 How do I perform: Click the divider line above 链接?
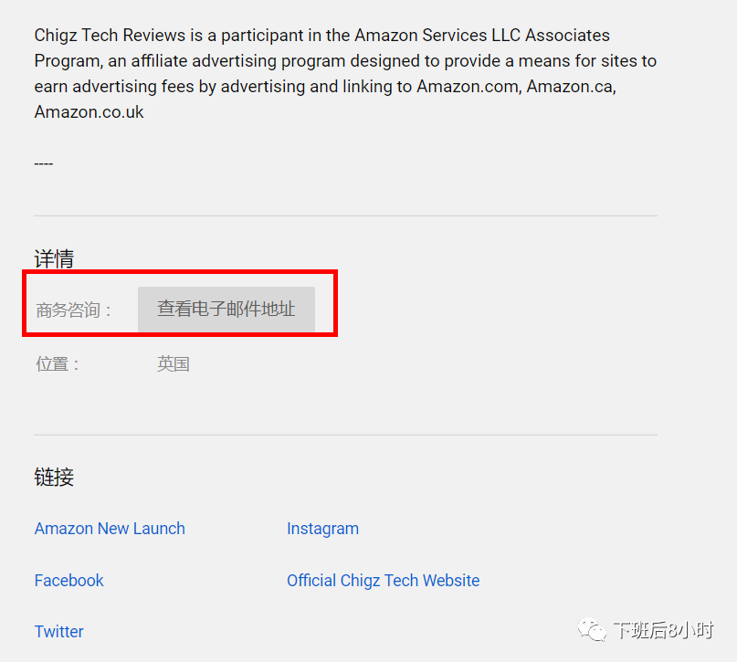[x=345, y=435]
